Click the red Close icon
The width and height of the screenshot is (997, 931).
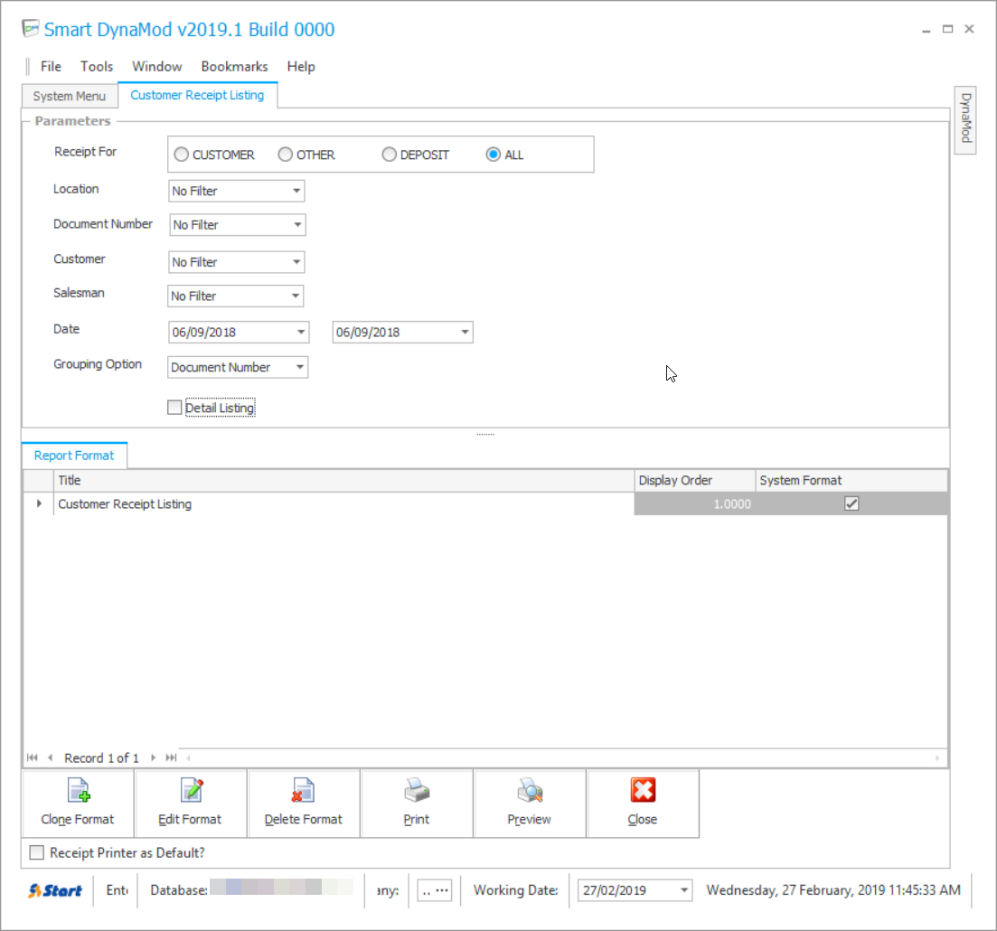click(x=643, y=791)
